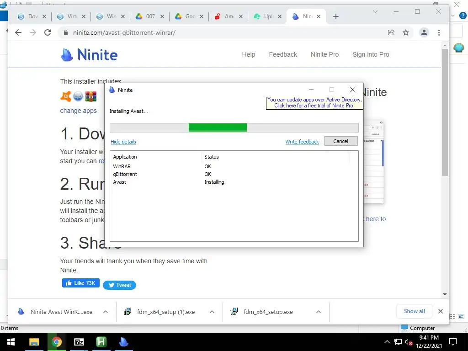468x351 pixels.
Task: Open File Explorer from taskbar
Action: pos(34,342)
